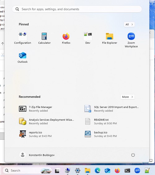155x175 pixels.
Task: Open the Control Panel taskbar icon
Action: point(68,171)
